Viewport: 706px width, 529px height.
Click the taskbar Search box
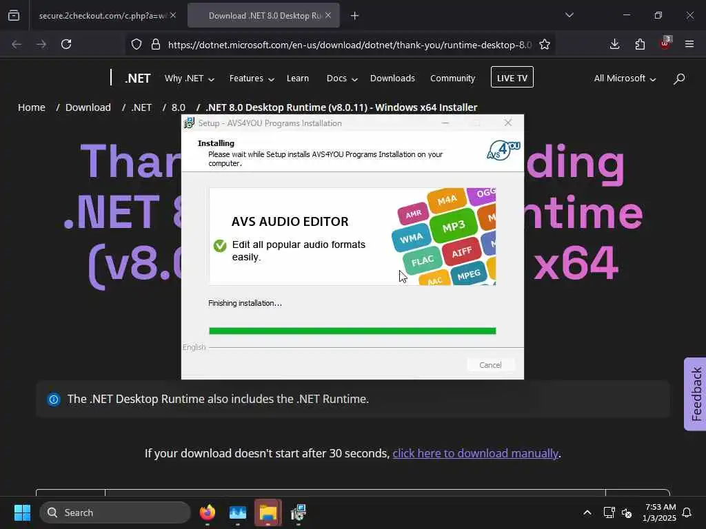[x=115, y=512]
